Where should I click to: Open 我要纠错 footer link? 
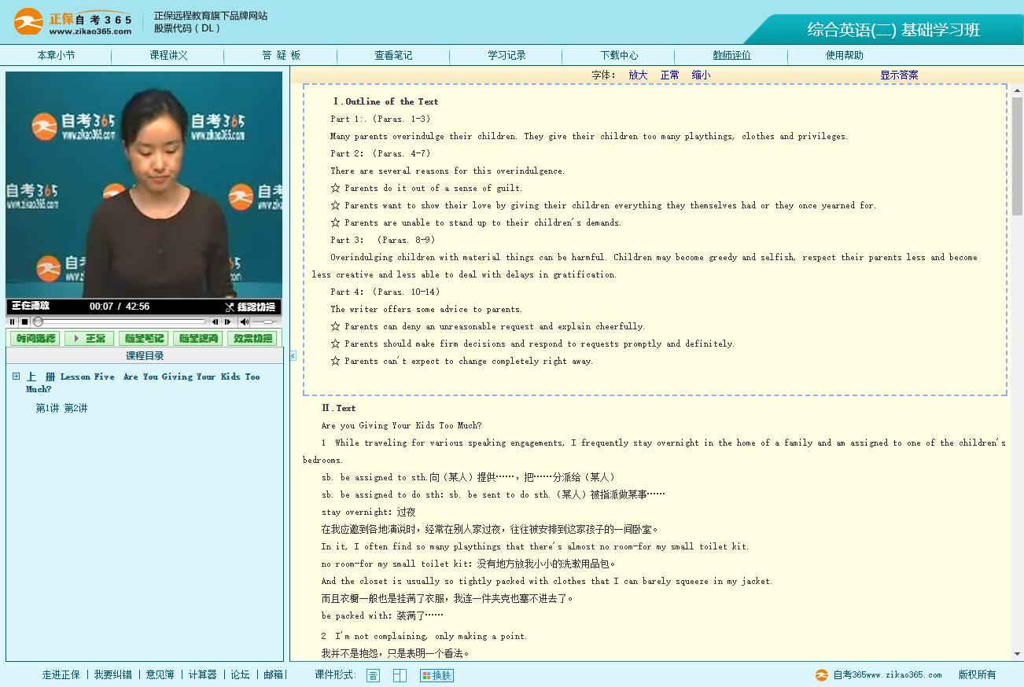(112, 674)
